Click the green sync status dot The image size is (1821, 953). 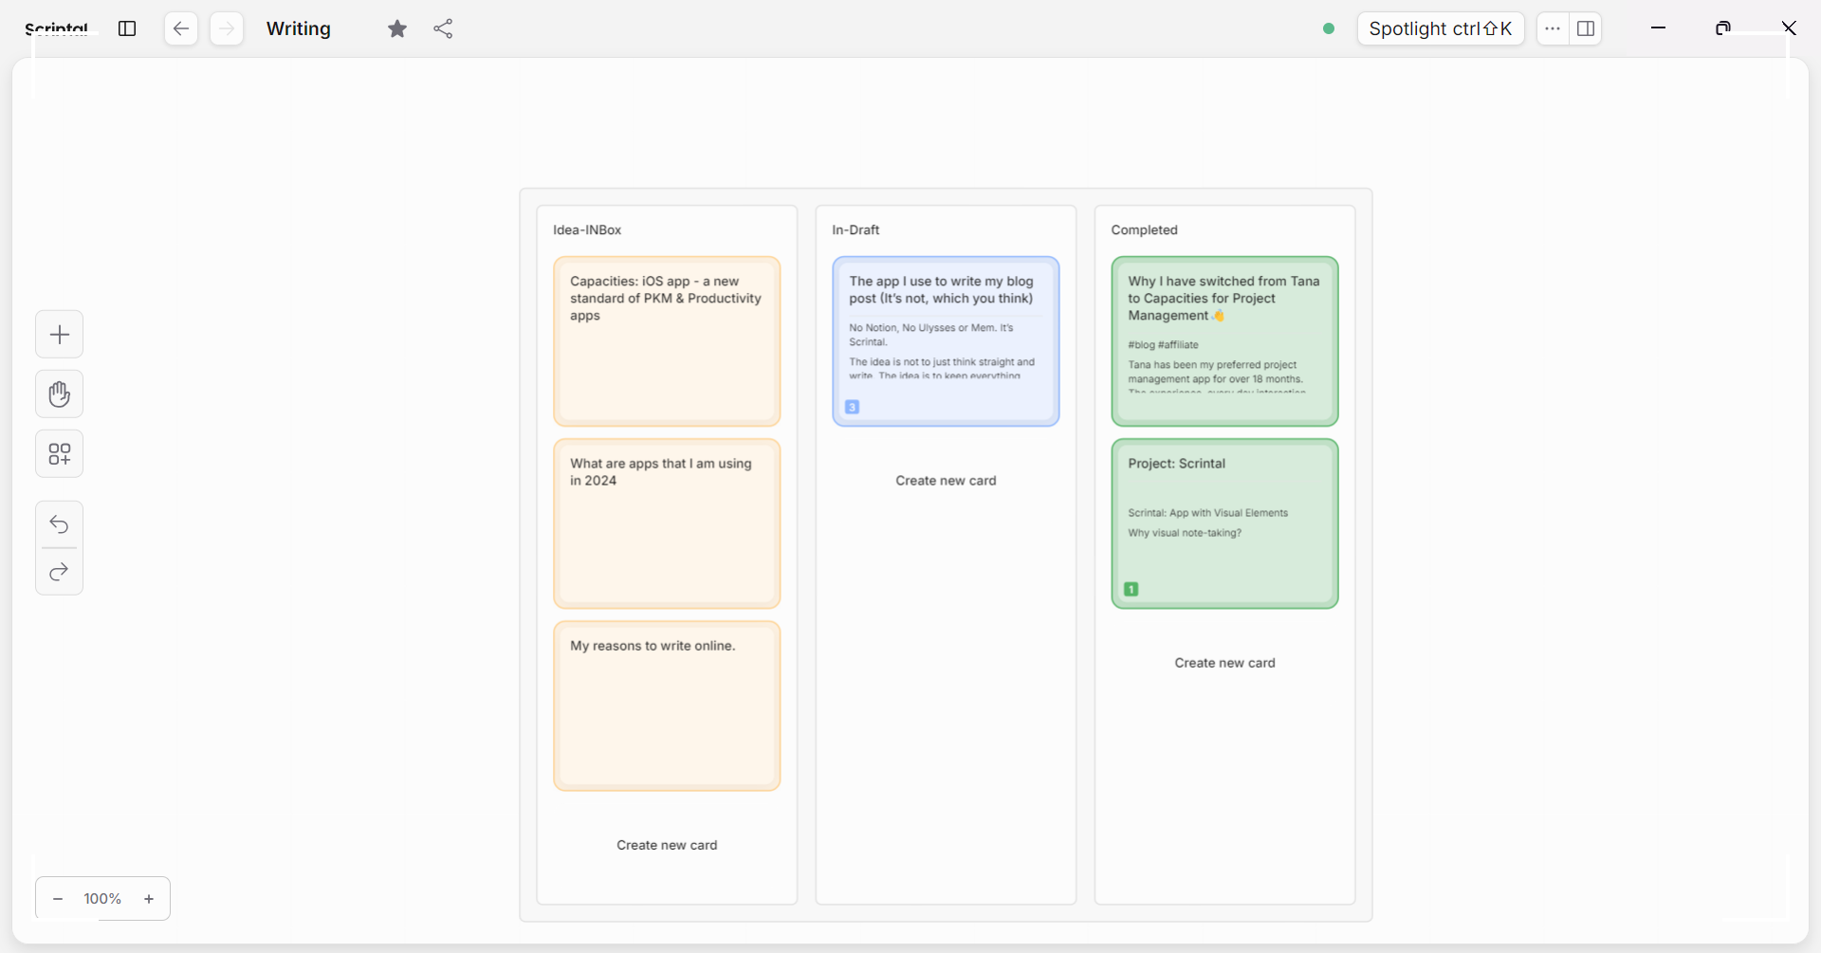click(1329, 28)
